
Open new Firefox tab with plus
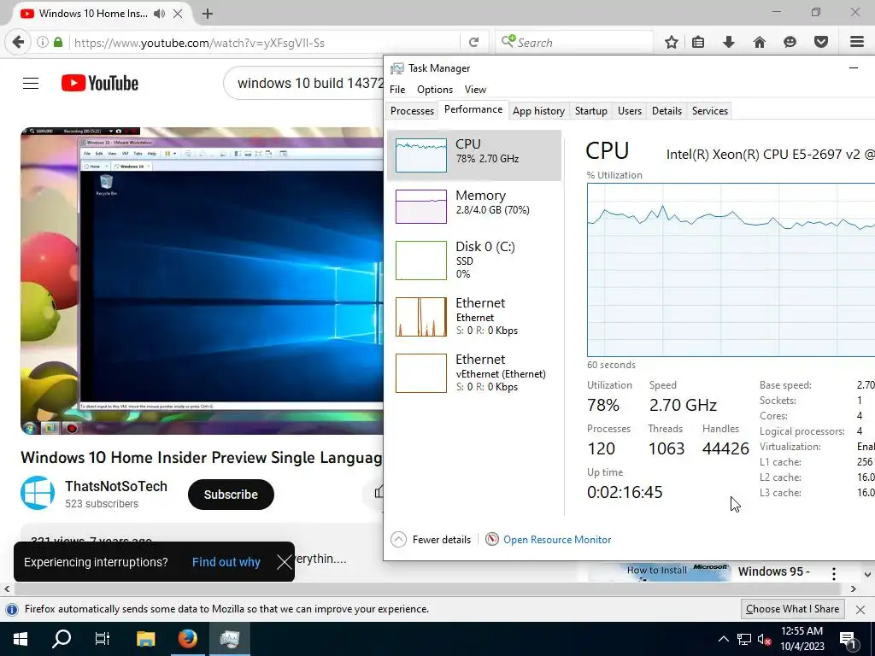(x=207, y=14)
